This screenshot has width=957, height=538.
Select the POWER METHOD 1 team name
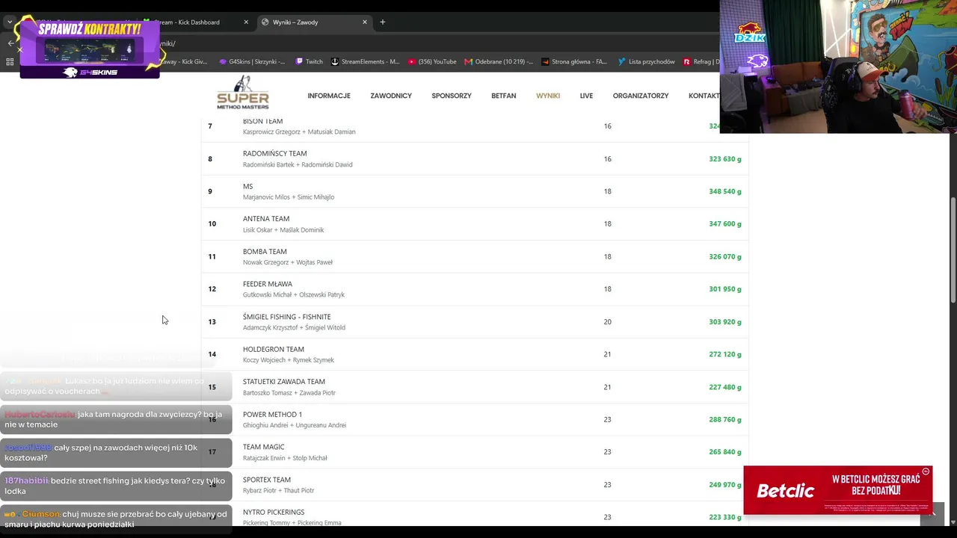(272, 414)
